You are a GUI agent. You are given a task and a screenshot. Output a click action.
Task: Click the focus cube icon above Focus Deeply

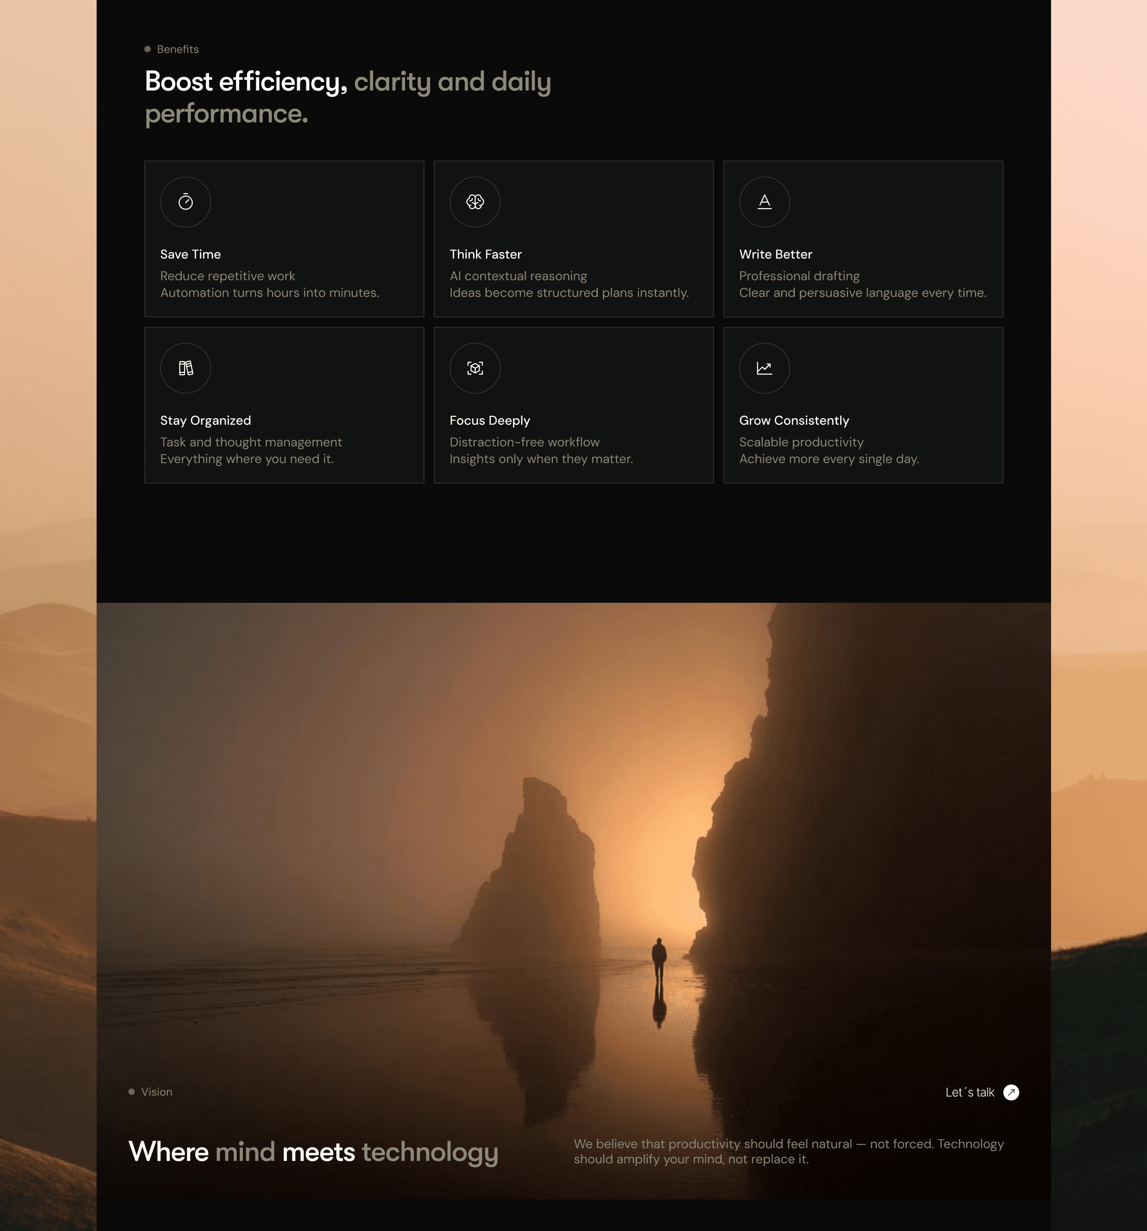(475, 369)
